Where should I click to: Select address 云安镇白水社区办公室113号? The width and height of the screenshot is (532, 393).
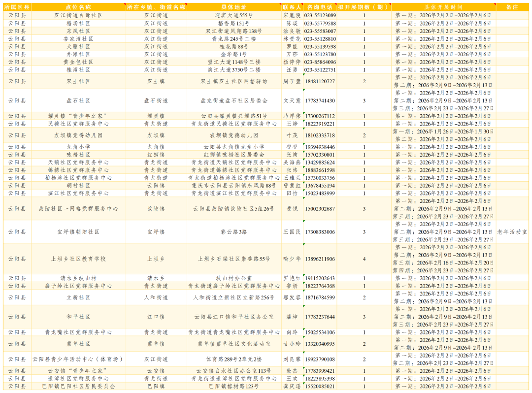point(234,371)
